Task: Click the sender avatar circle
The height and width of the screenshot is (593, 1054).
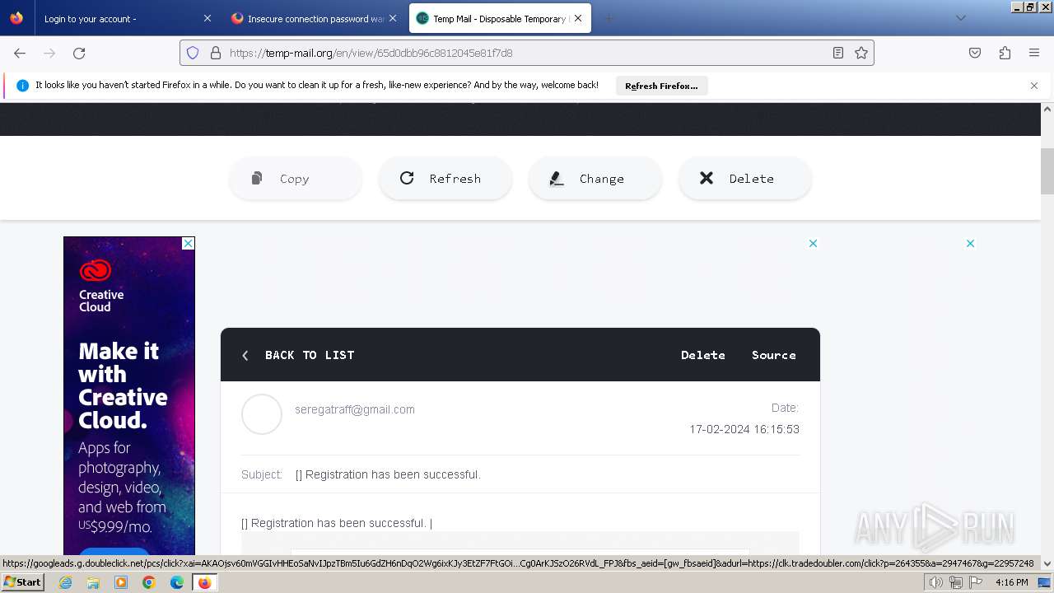Action: pos(262,414)
